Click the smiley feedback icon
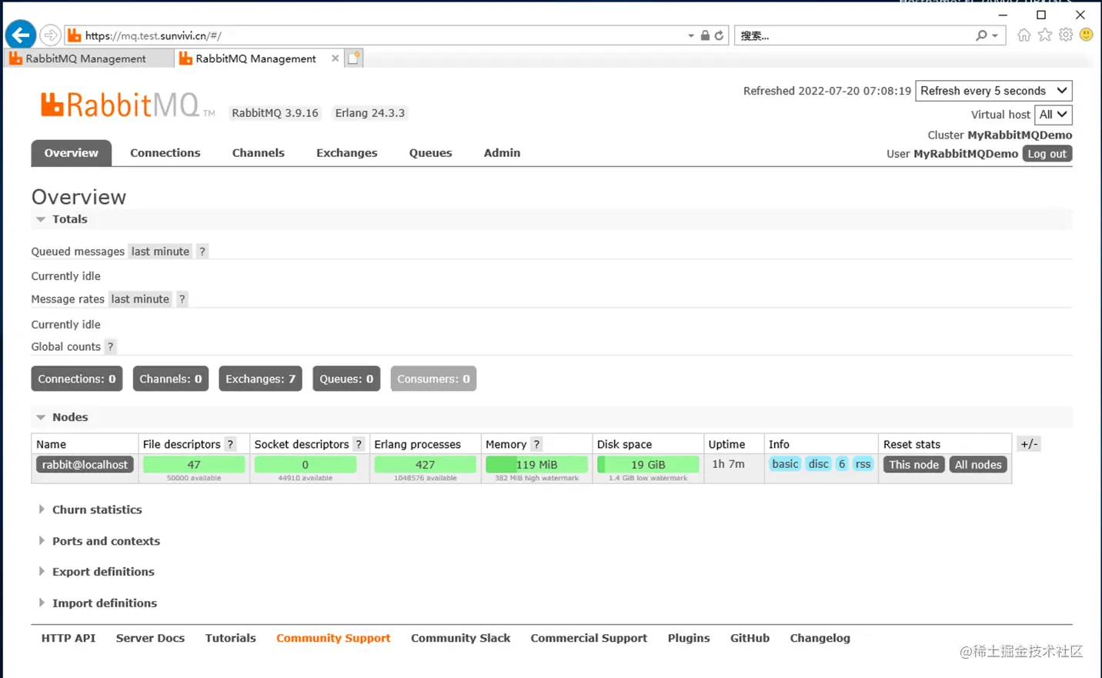Viewport: 1102px width, 678px height. pos(1086,35)
